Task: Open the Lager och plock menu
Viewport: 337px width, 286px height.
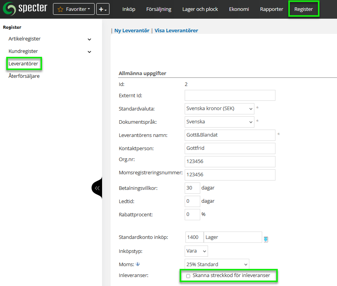Action: [200, 9]
